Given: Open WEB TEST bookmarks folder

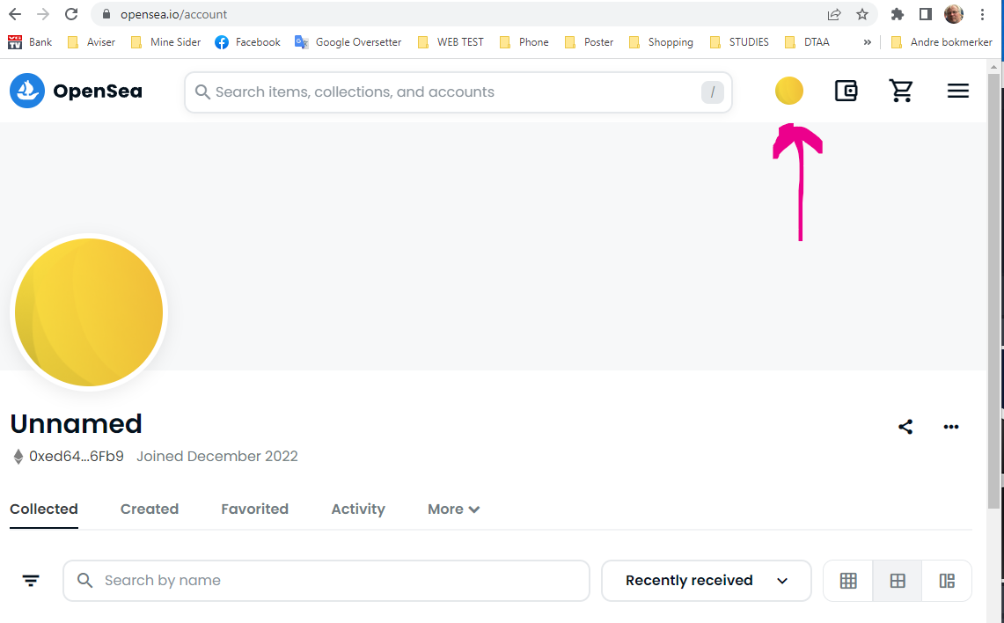Looking at the screenshot, I should (451, 42).
